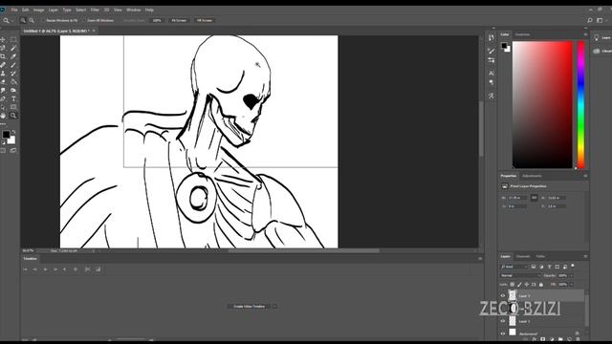
Task: Open the Zoom tool preset picker
Action: [8, 20]
